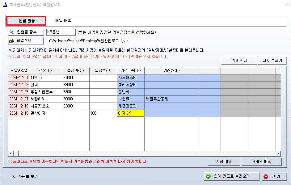Screen dimensions: 291x185
Task: Select date cell 2024-12-15
Action: click(19, 113)
